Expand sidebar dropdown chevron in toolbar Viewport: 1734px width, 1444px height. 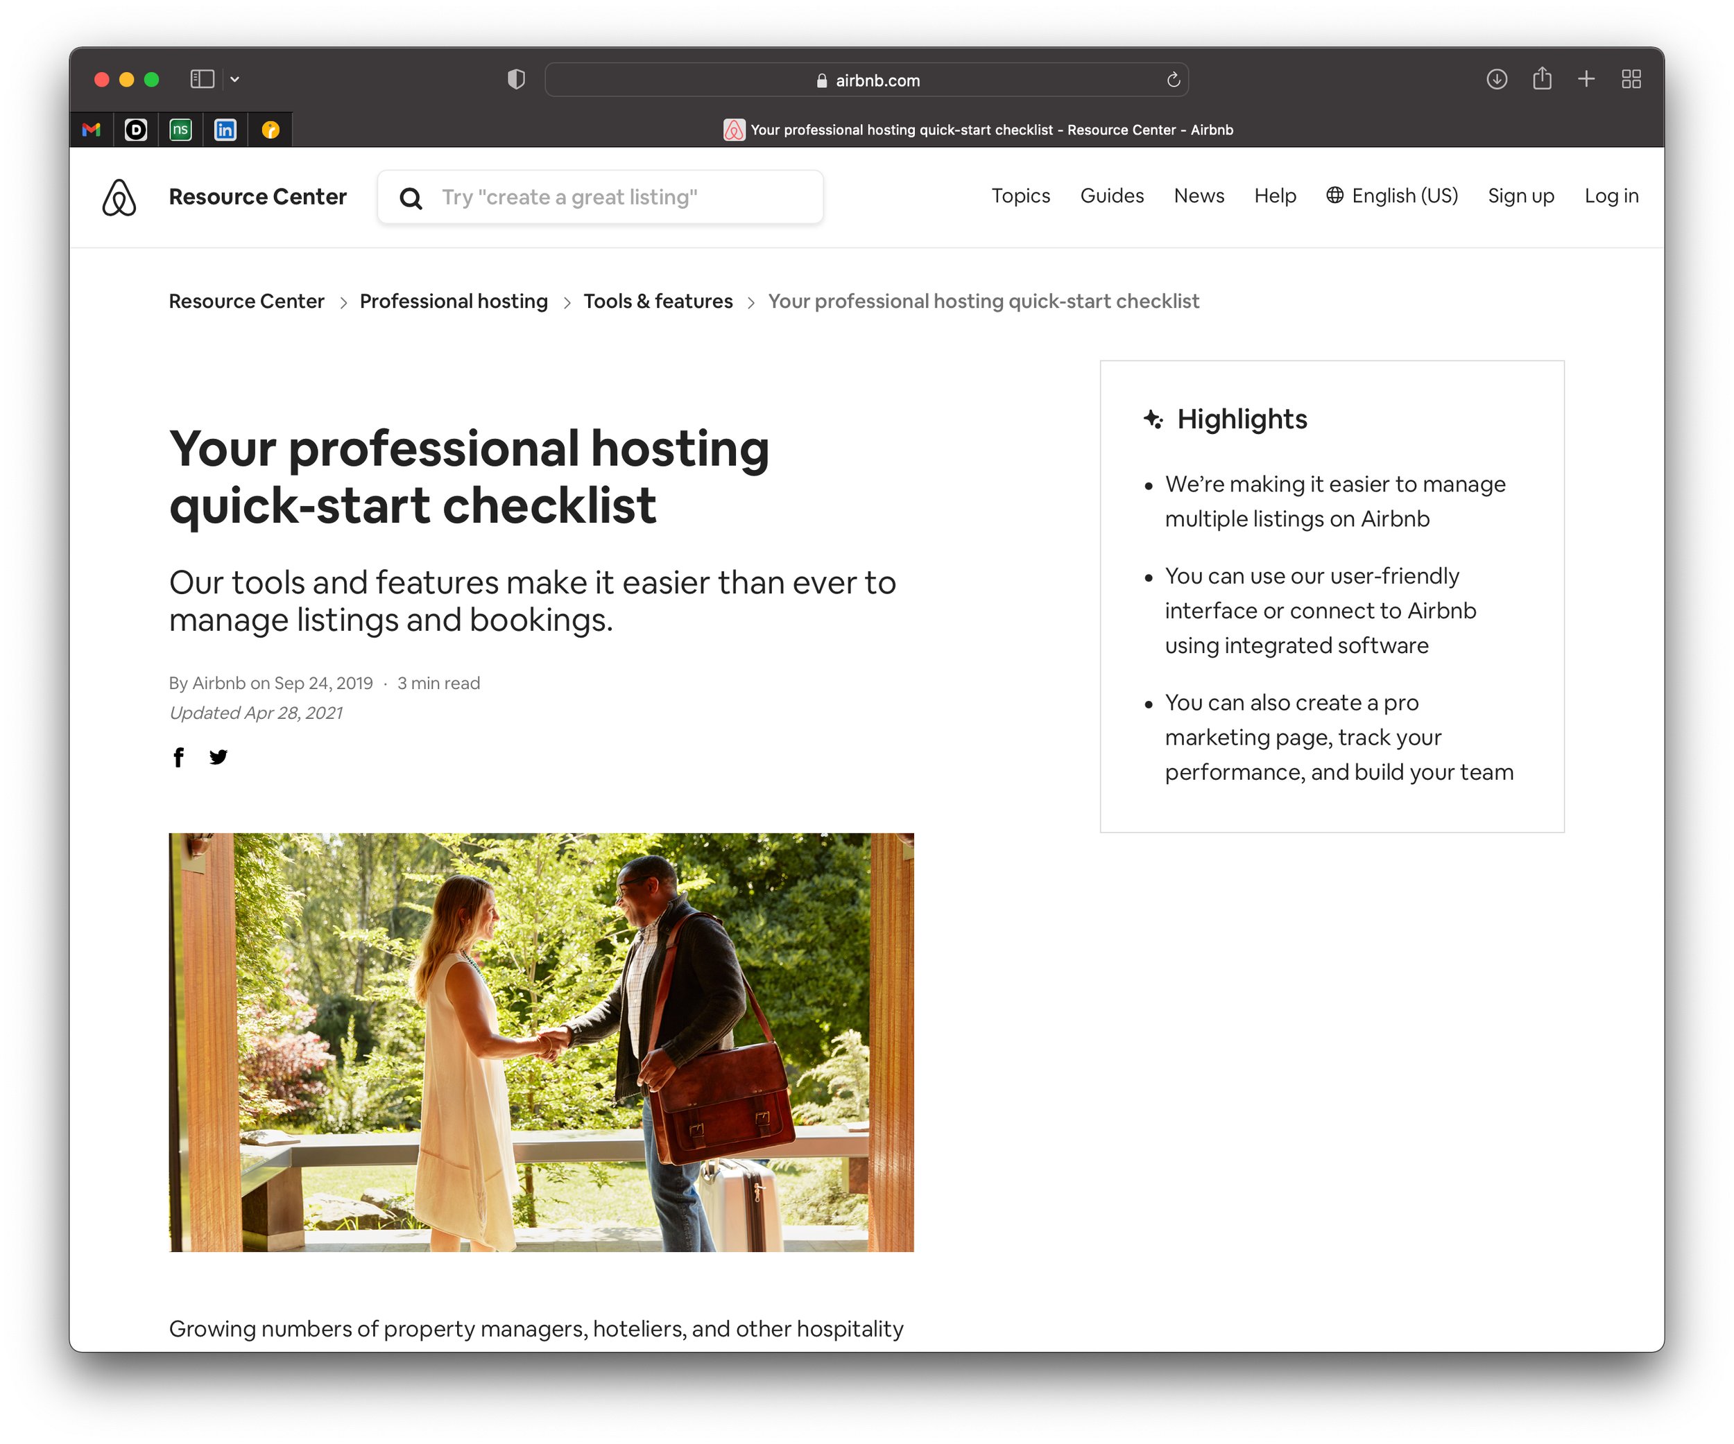coord(235,79)
